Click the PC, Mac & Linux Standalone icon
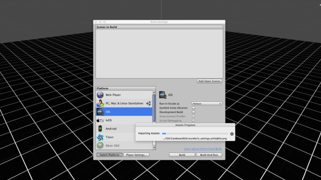Viewport: 321px width, 180px height. pyautogui.click(x=100, y=104)
